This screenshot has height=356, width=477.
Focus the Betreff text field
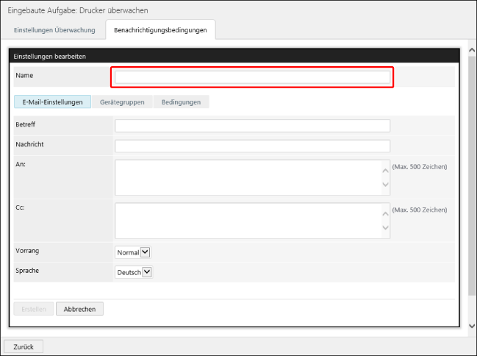[x=252, y=126]
